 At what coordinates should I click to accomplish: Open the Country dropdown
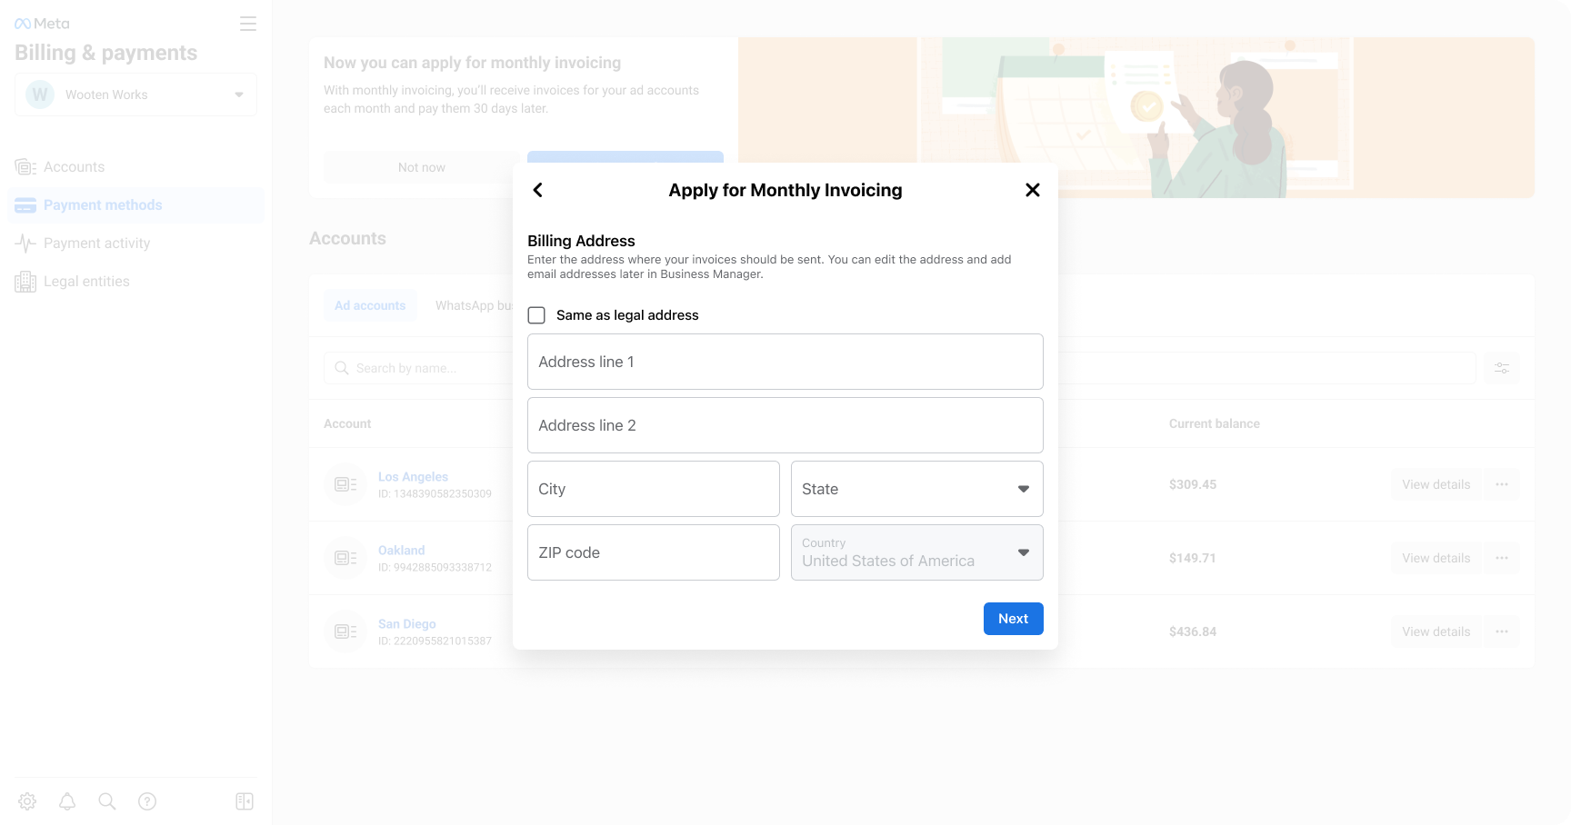coord(917,552)
